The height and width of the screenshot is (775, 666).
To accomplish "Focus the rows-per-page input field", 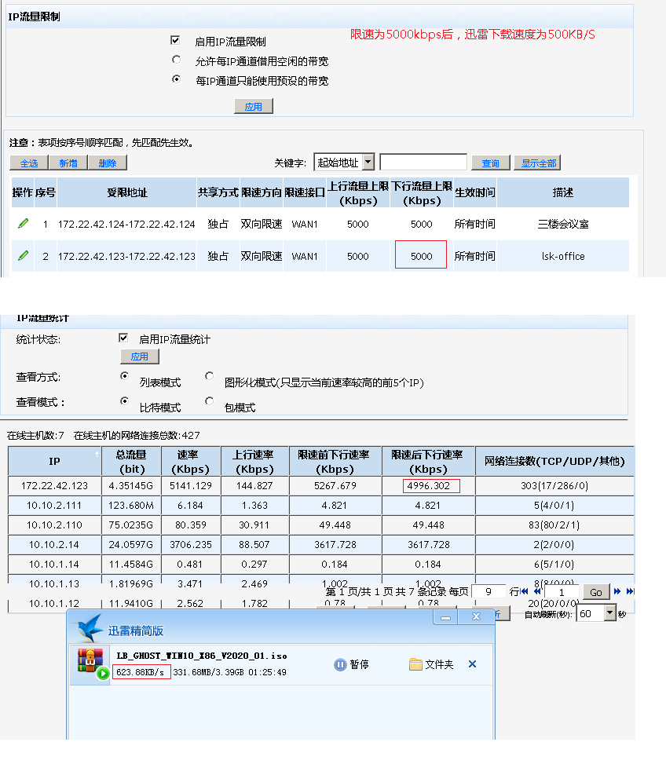I will (x=489, y=591).
